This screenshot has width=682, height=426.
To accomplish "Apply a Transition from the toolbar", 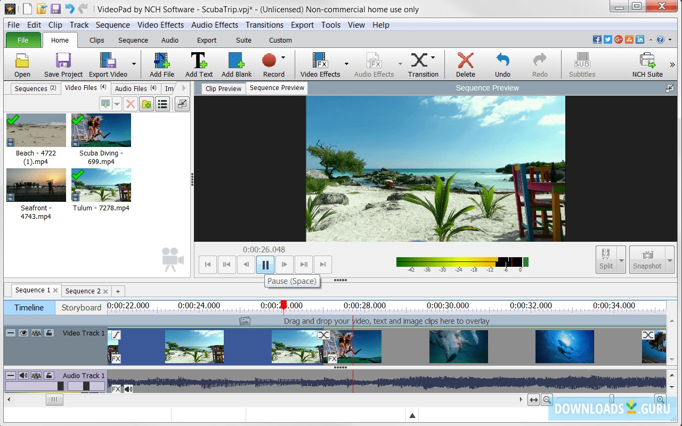I will coord(420,61).
